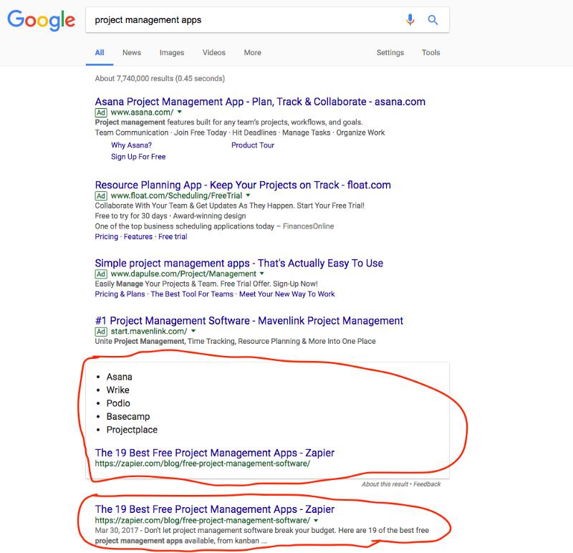Expand the dropdown arrow beside www.asana.com/
Viewport: 573px width, 553px height.
[x=180, y=112]
